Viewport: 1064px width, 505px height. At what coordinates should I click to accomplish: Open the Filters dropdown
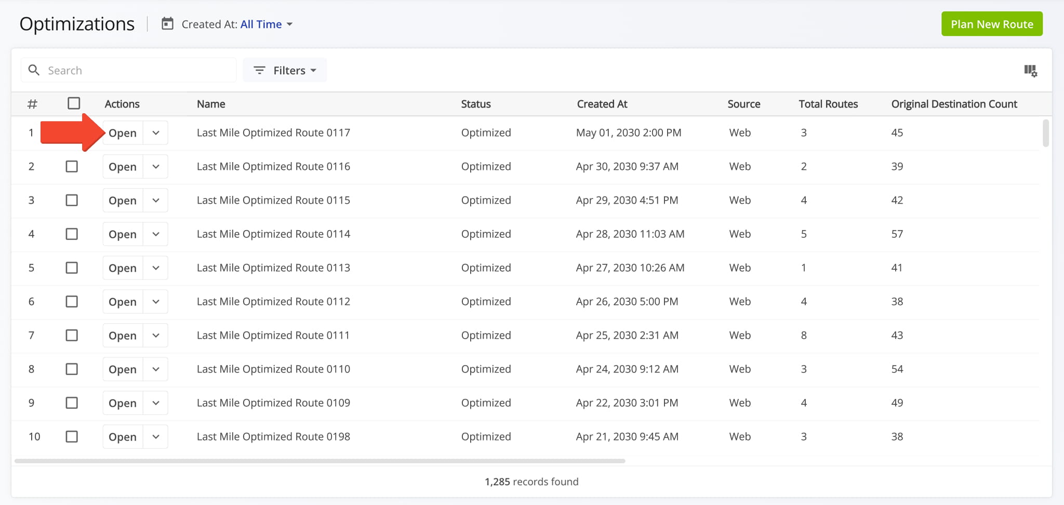[285, 70]
